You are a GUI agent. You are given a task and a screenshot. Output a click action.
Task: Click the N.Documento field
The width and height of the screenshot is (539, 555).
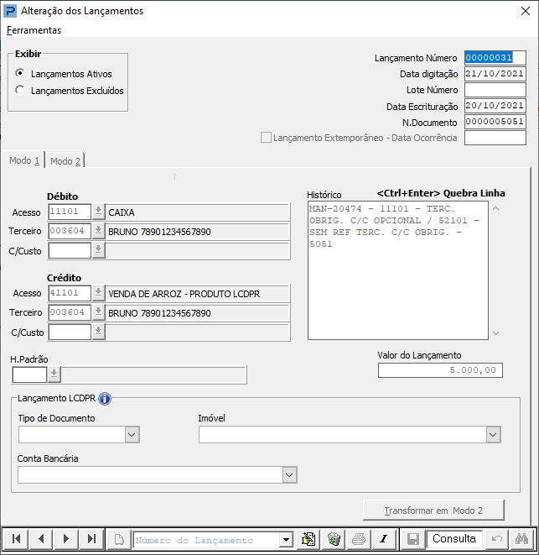coord(495,122)
